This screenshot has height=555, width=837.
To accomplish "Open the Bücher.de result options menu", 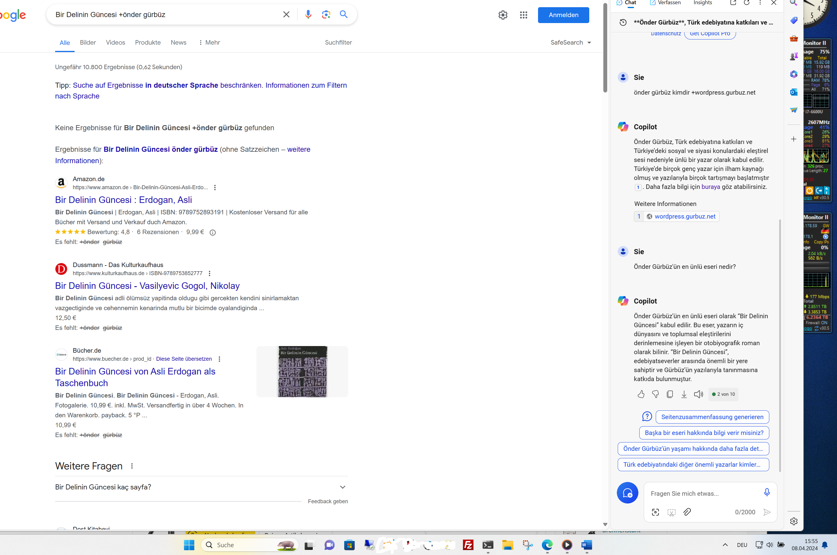I will (x=220, y=359).
